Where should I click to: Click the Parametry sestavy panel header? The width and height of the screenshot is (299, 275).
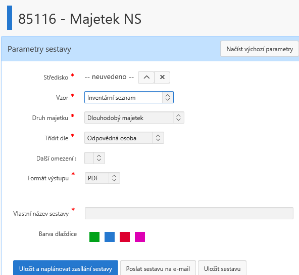[150, 49]
